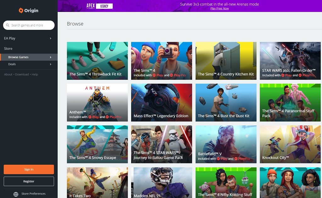Open the It Takes Two tile
322x198 pixels.
click(x=97, y=183)
